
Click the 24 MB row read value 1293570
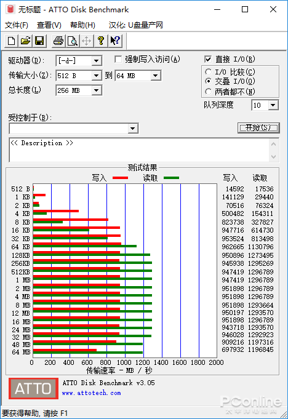tap(261, 327)
